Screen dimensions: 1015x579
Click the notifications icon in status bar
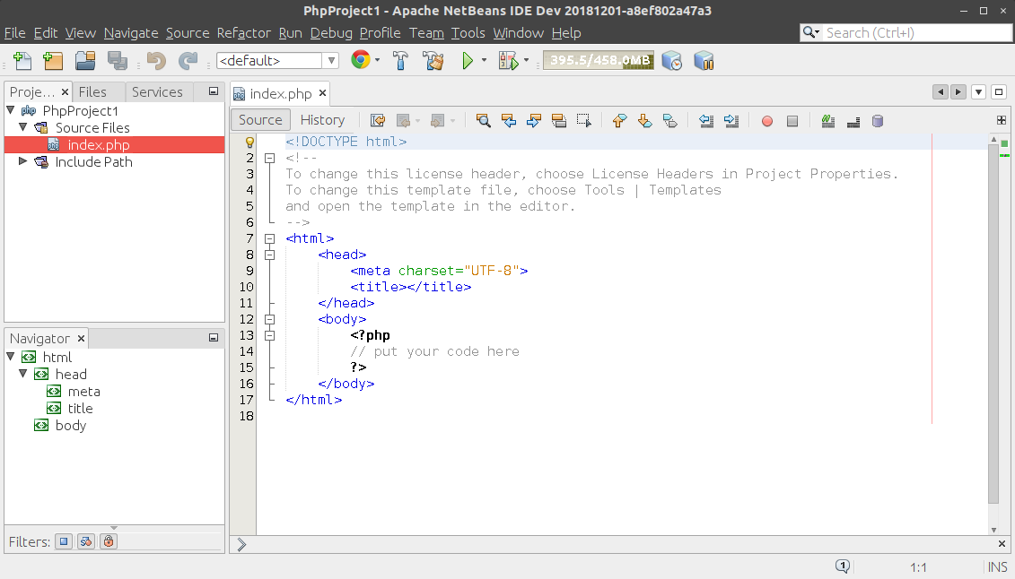(x=842, y=566)
